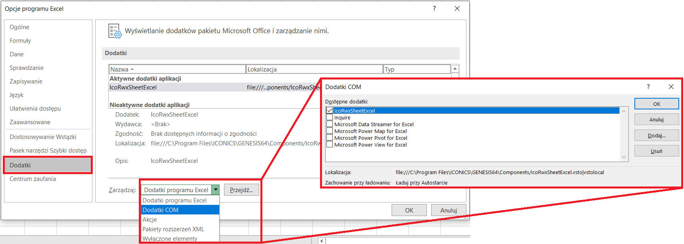
Task: Open the Ogólne options category
Action: (x=19, y=27)
